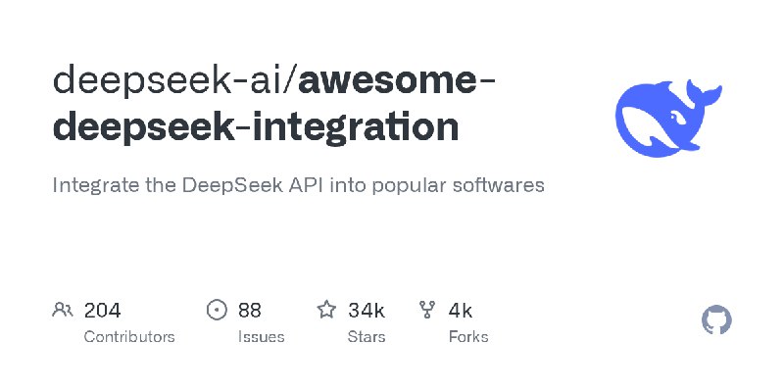Click the 88 issues count

pyautogui.click(x=250, y=311)
